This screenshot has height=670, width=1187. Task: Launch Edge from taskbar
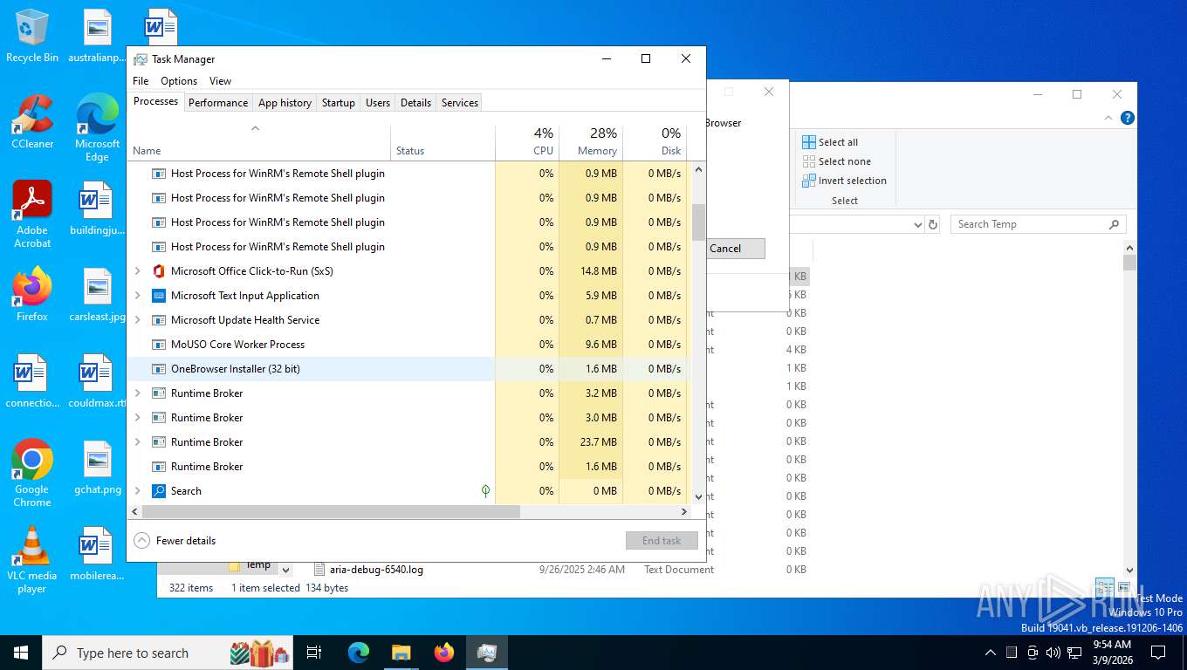[358, 653]
